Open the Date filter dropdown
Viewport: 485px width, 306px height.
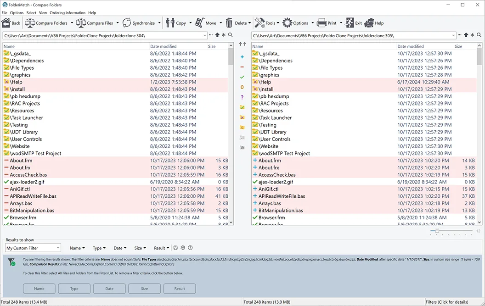120,248
